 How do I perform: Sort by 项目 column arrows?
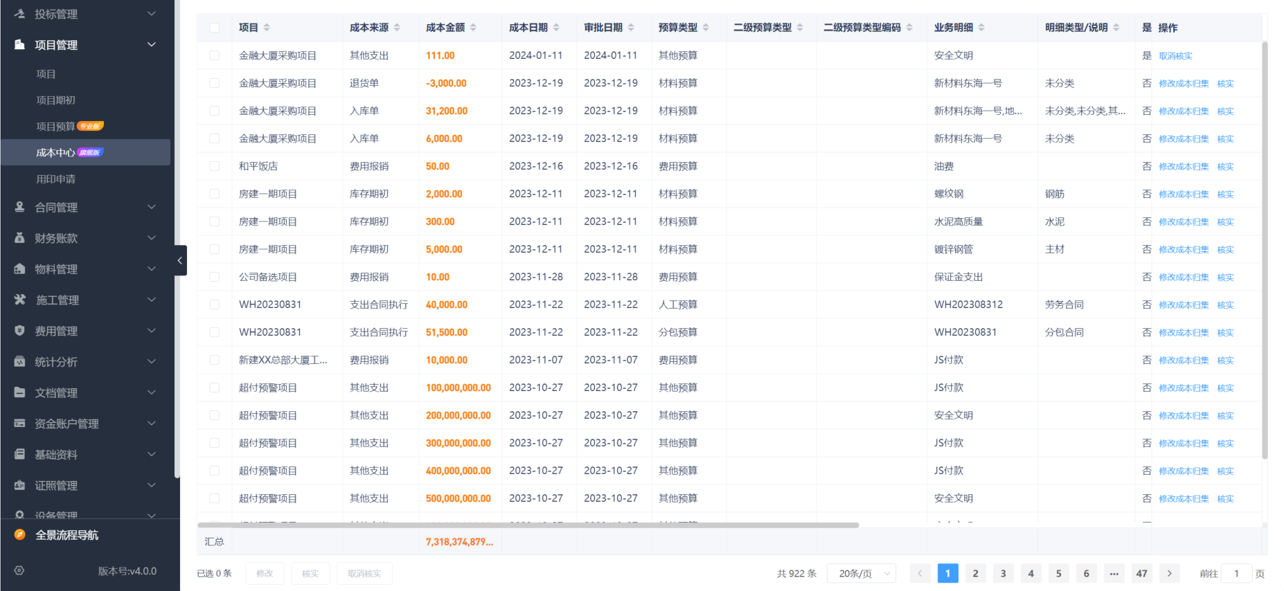coord(267,28)
